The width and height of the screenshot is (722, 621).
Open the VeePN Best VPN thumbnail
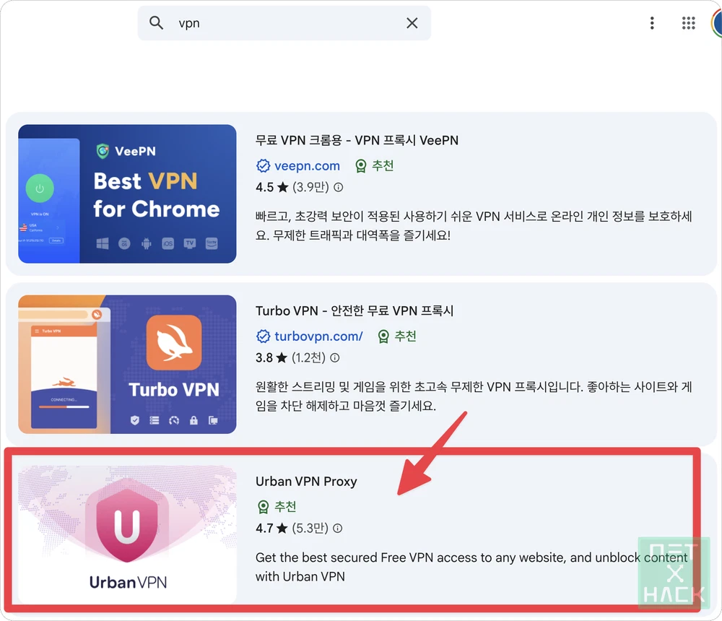click(127, 194)
